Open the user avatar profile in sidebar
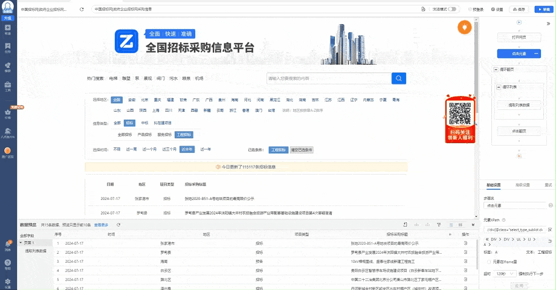 pyautogui.click(x=8, y=7)
